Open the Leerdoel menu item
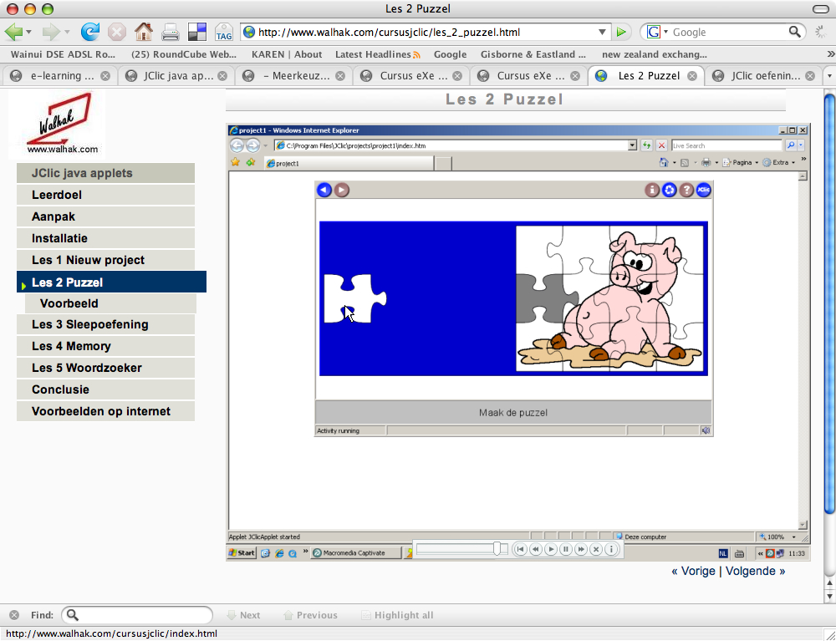The width and height of the screenshot is (836, 641). [x=105, y=195]
